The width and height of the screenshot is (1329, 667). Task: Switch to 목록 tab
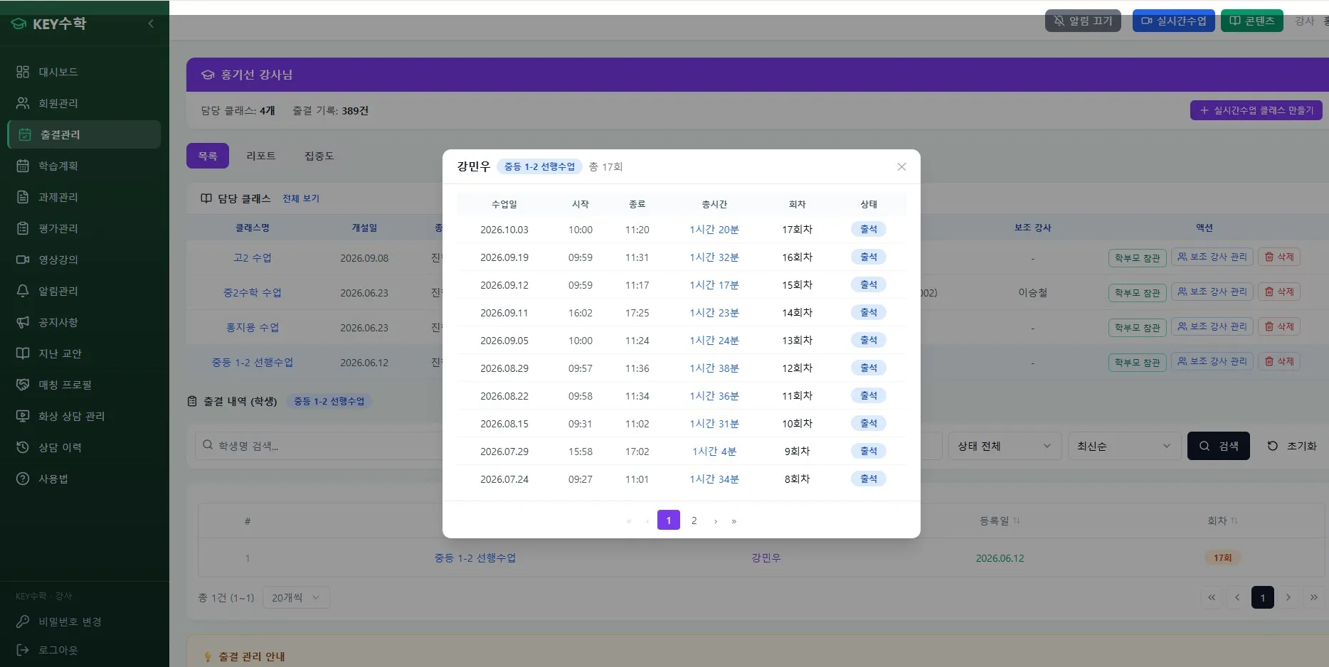pos(208,156)
